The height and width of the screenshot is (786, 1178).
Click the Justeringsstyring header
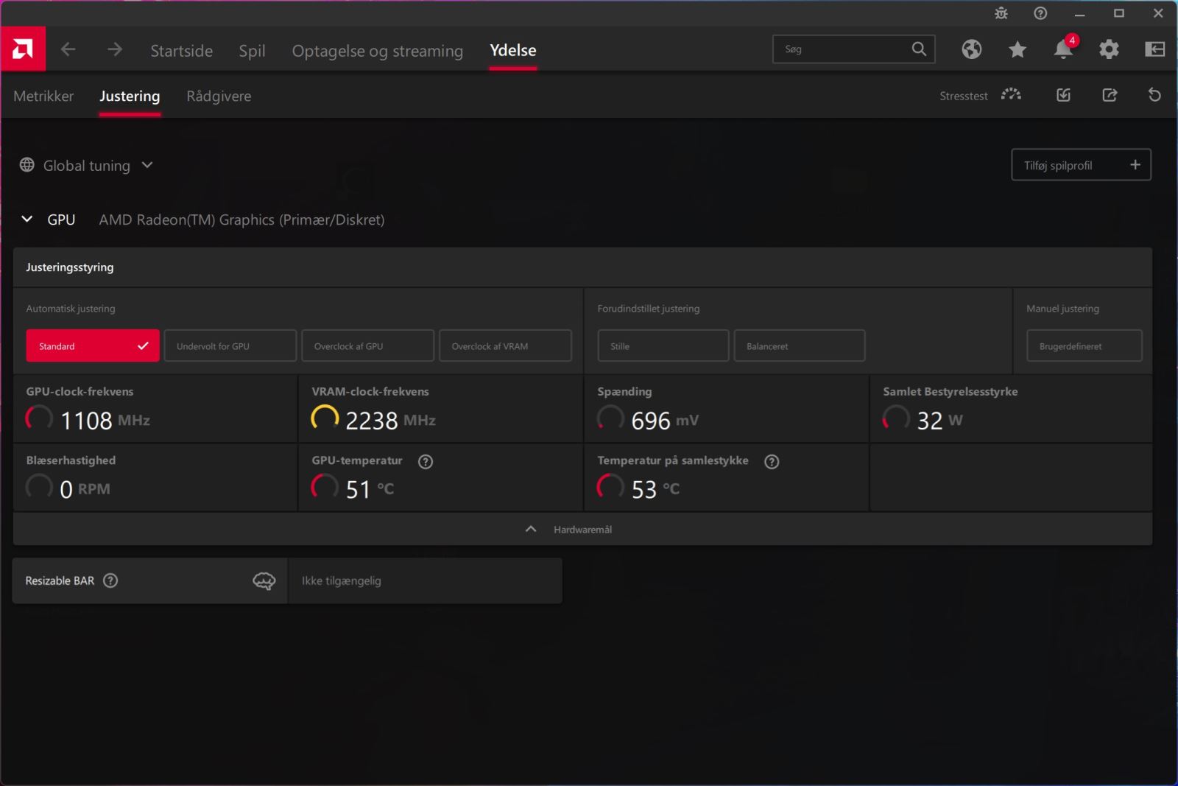point(70,267)
